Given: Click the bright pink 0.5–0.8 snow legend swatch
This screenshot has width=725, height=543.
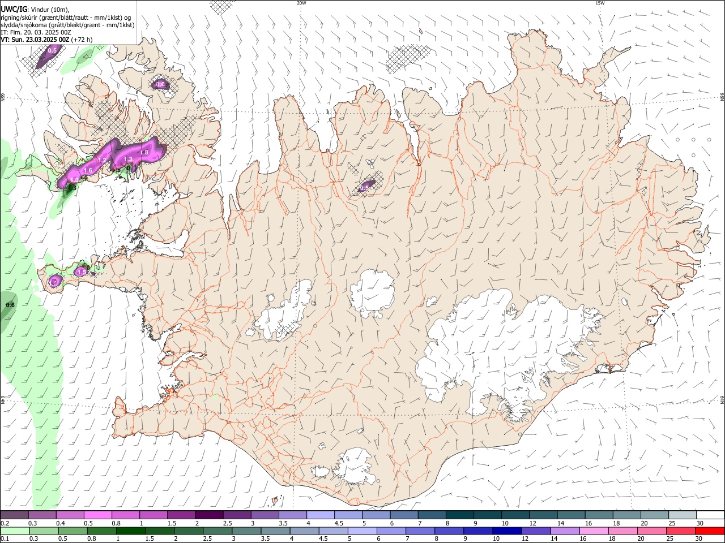Looking at the screenshot, I should [x=97, y=515].
